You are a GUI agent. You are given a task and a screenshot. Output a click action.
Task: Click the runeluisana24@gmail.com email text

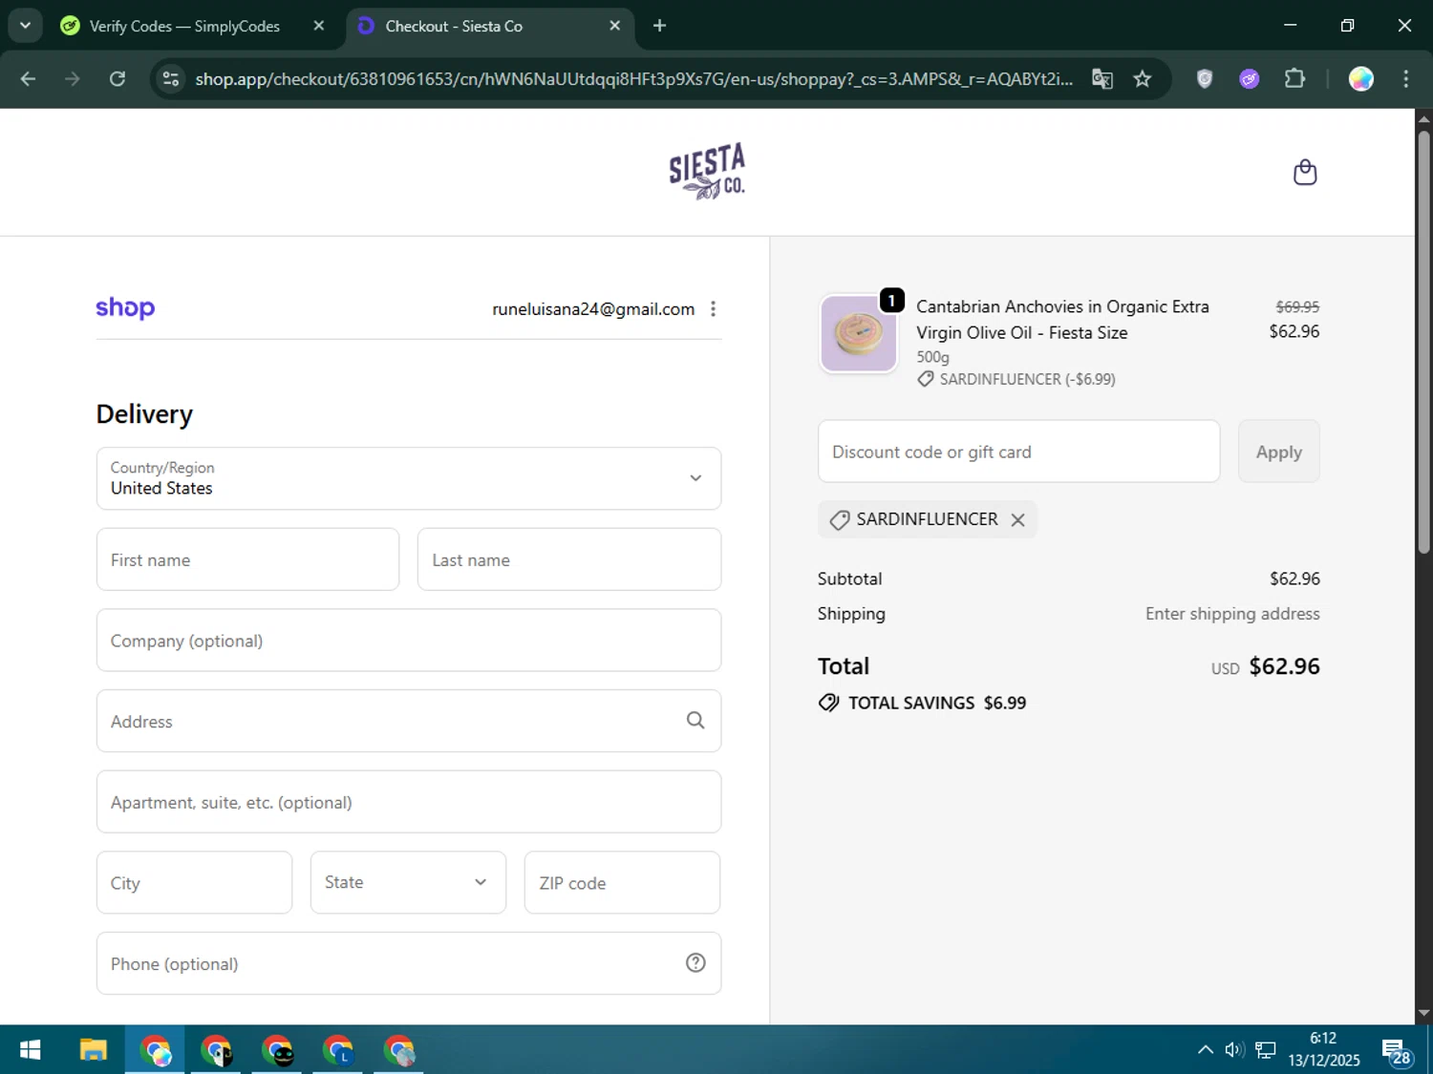(x=593, y=308)
